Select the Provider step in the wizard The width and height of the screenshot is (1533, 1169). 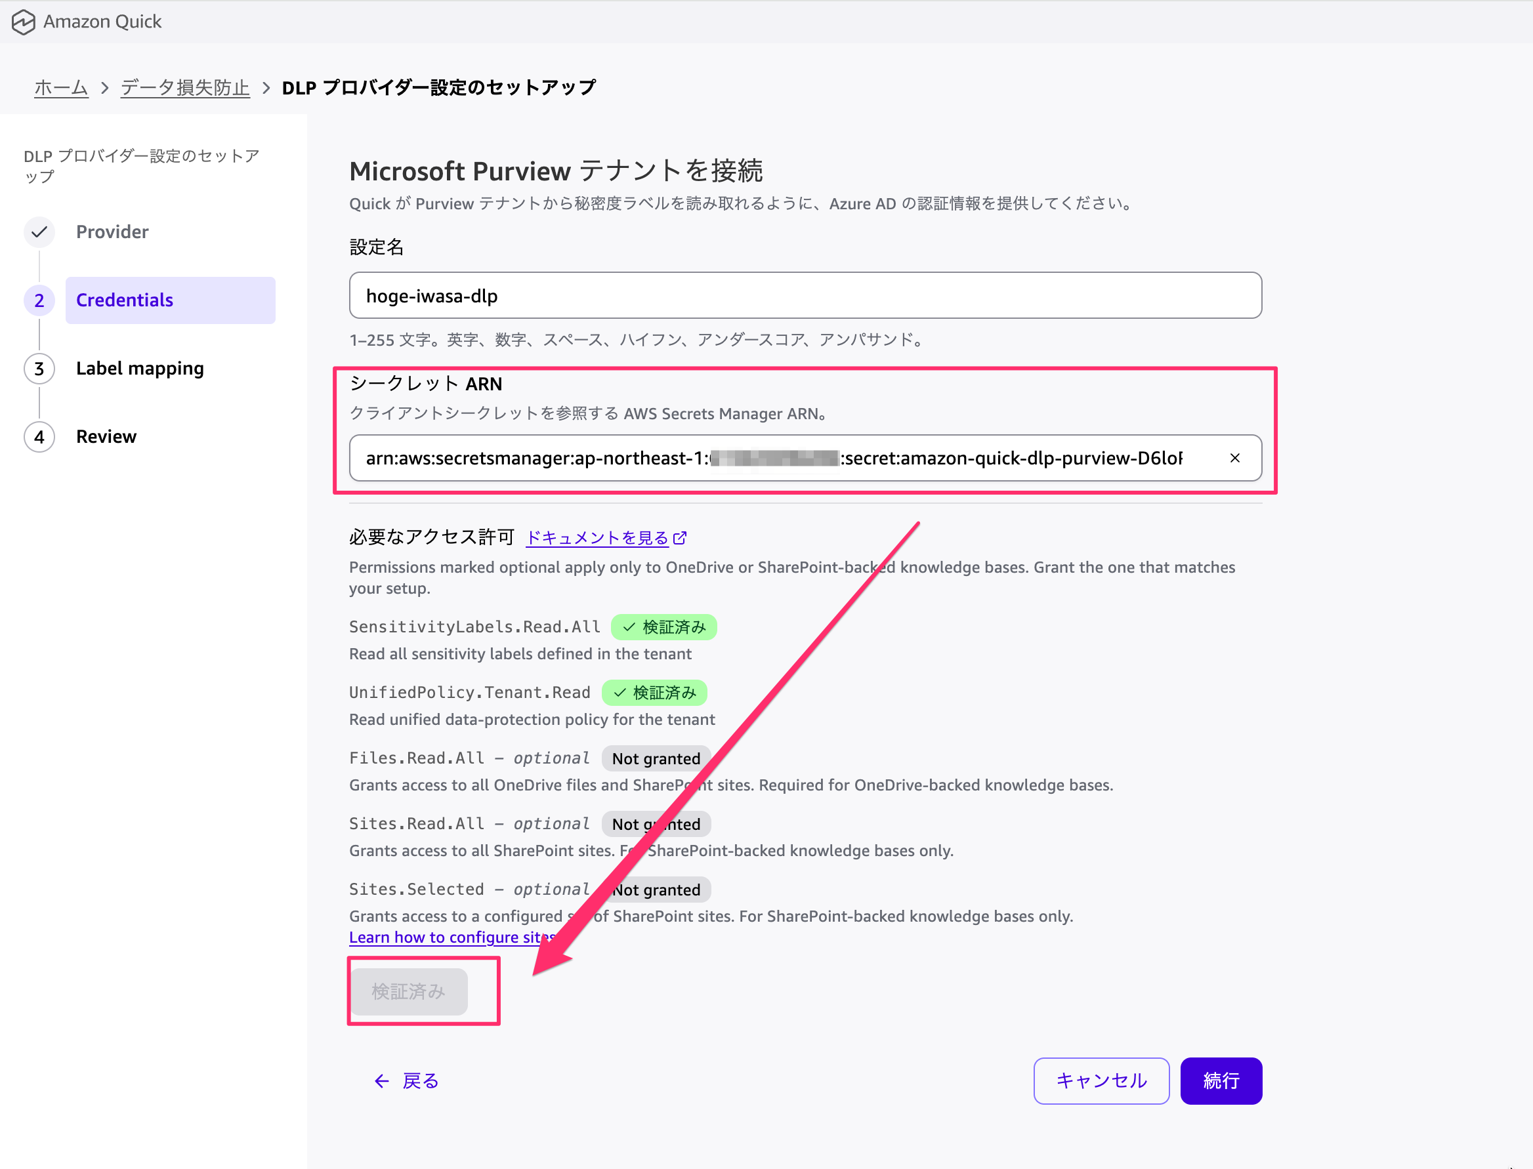pyautogui.click(x=112, y=232)
